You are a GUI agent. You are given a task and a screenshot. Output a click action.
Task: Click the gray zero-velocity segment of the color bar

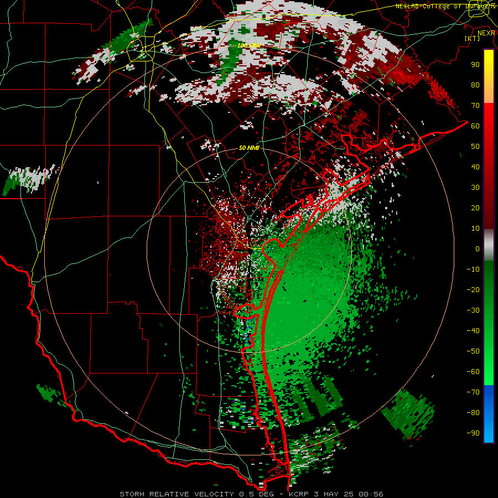click(489, 245)
